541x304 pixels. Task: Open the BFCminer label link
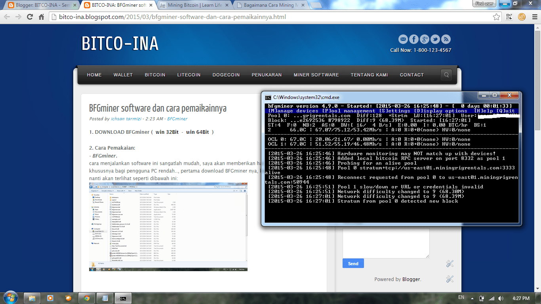(177, 119)
